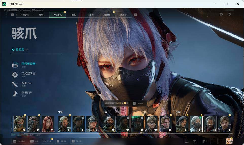This screenshot has height=145, width=244.
Task: Open the flag icon in the bottom bar
Action: (195, 141)
